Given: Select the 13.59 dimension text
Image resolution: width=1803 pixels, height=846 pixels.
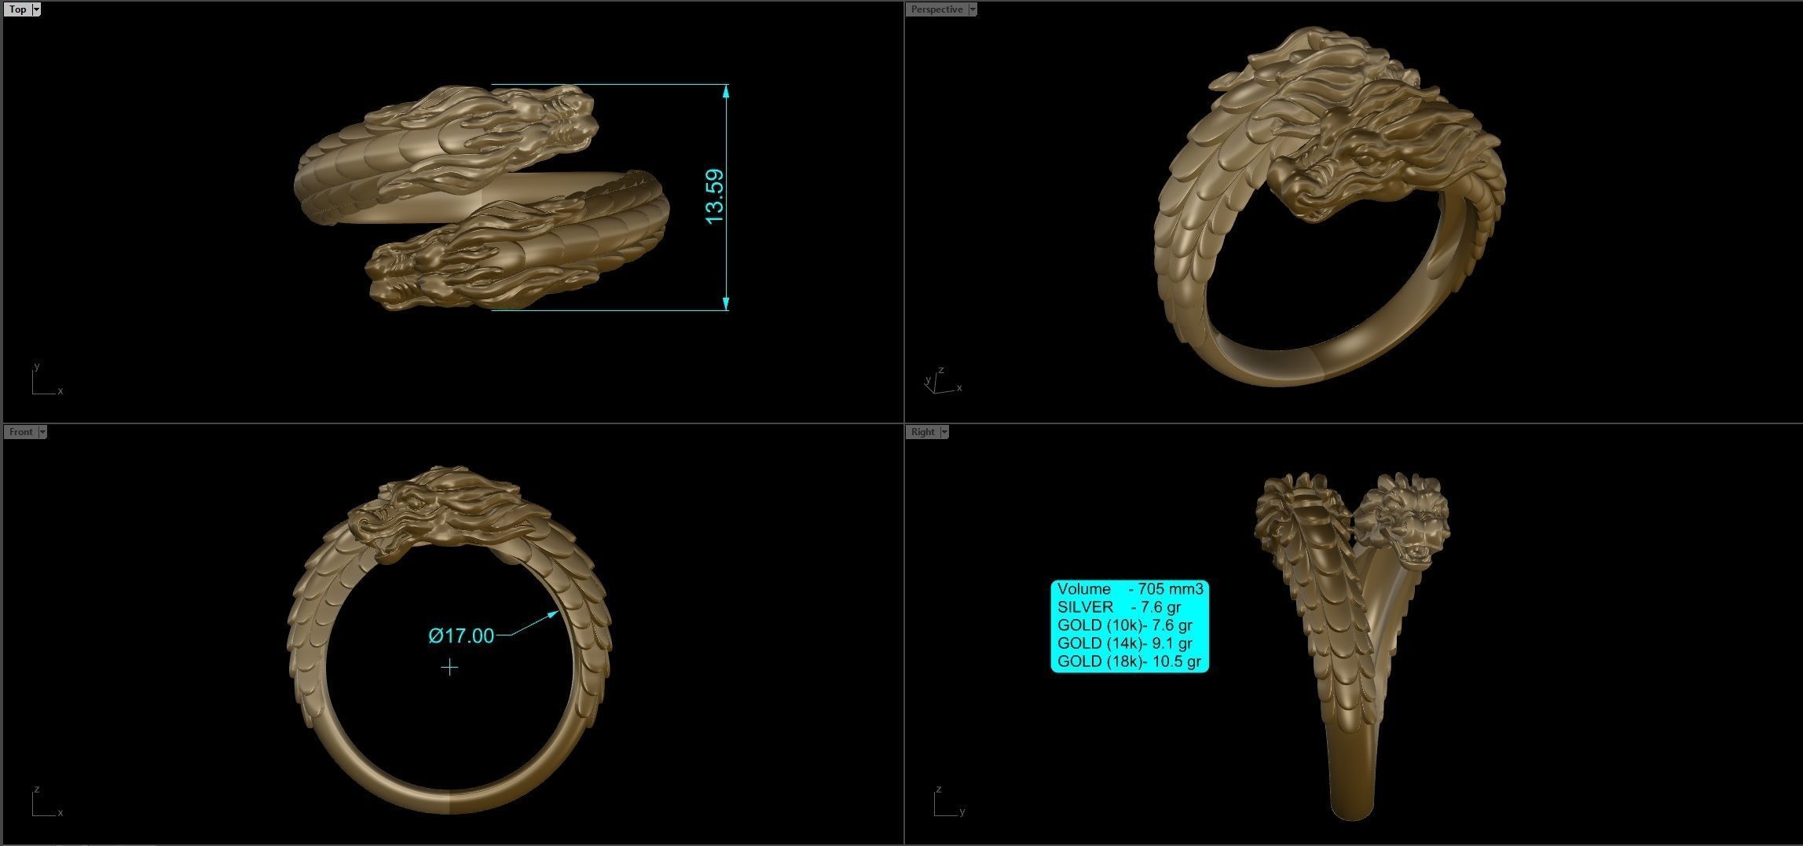Looking at the screenshot, I should coord(714,196).
